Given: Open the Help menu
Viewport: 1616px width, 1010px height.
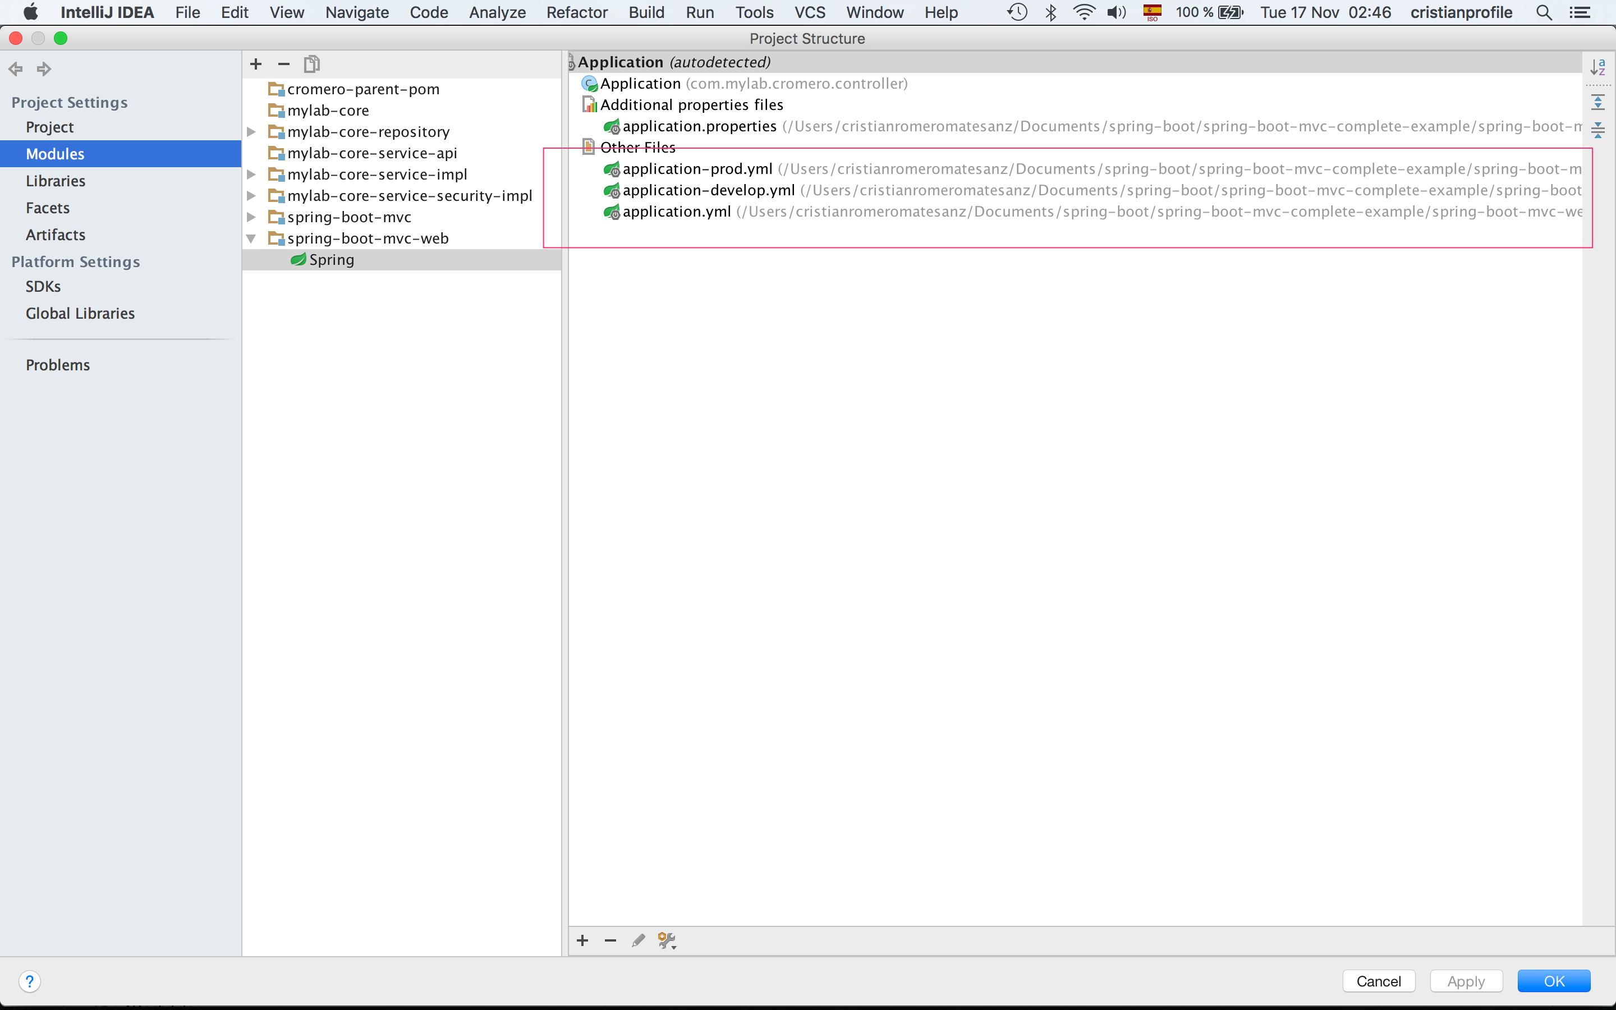Looking at the screenshot, I should point(941,12).
